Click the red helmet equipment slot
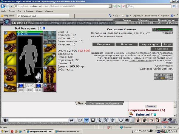This screenshot has width=179, height=134. coord(10,38)
